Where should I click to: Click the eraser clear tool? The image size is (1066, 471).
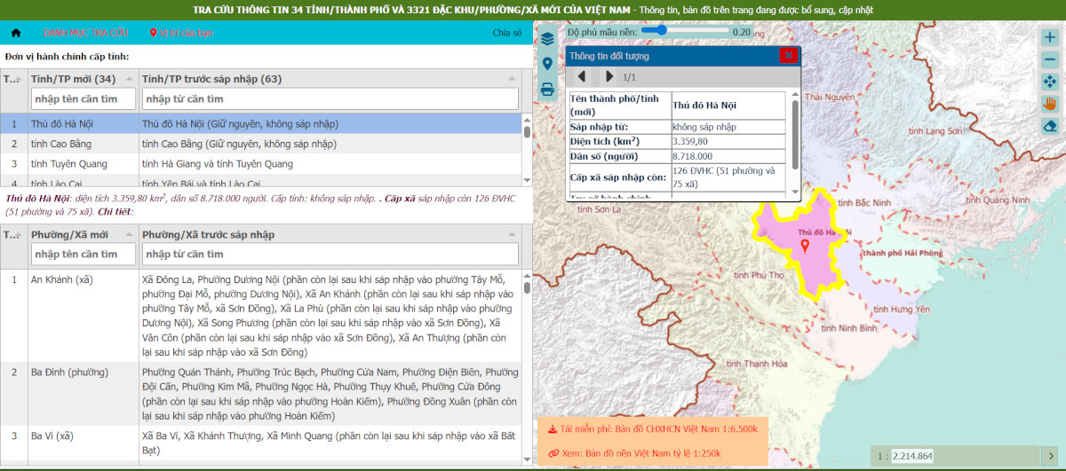[1049, 126]
